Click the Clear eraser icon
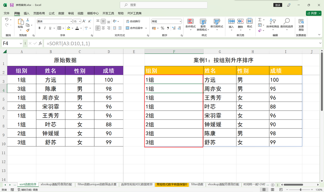This screenshot has width=324, height=192. 260,30
